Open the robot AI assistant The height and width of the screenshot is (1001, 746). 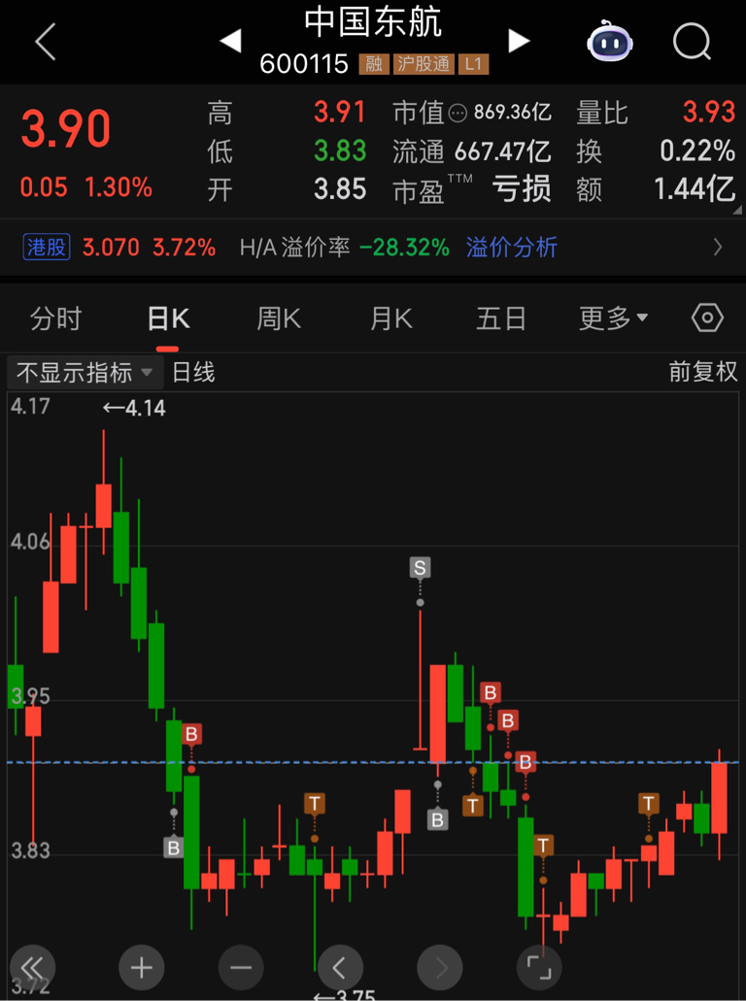pyautogui.click(x=610, y=42)
